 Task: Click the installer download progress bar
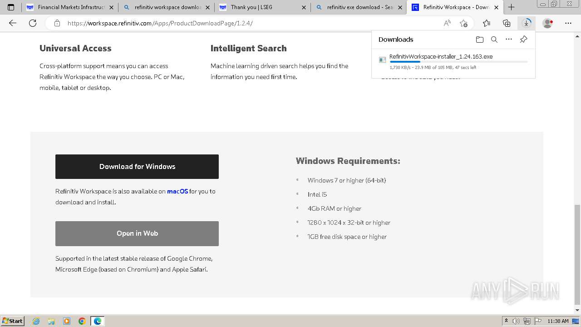click(458, 62)
